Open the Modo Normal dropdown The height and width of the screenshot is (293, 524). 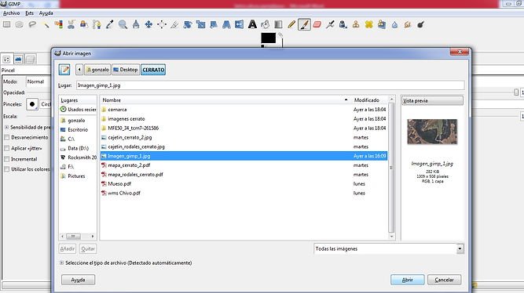(38, 81)
